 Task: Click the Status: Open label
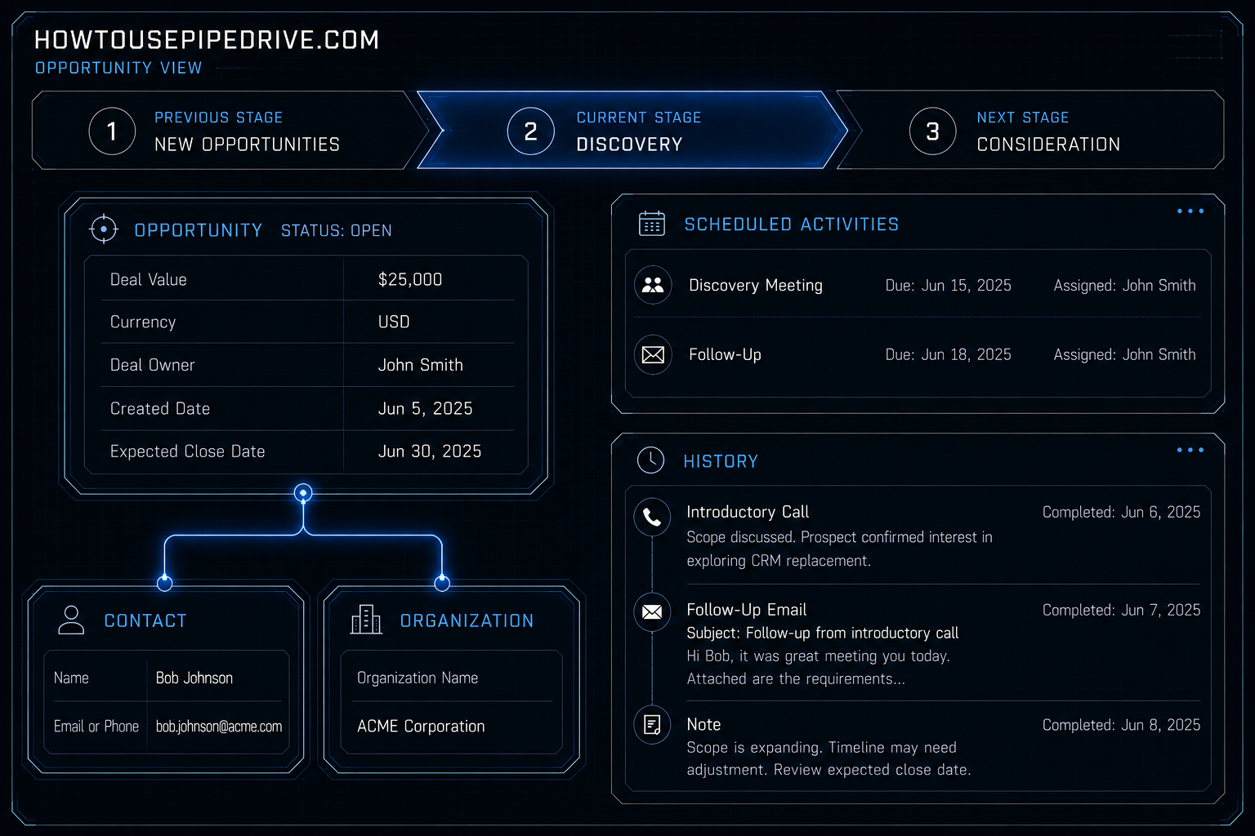[x=337, y=231]
